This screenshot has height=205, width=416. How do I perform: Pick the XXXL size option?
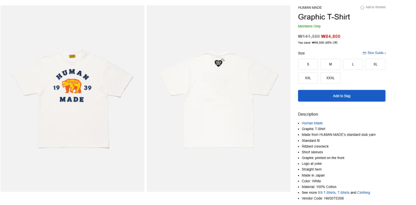tap(330, 78)
